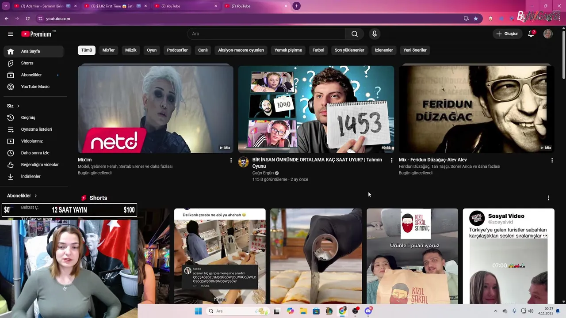This screenshot has height=318, width=566.
Task: Select the Mix'ler filter chip
Action: coord(108,50)
